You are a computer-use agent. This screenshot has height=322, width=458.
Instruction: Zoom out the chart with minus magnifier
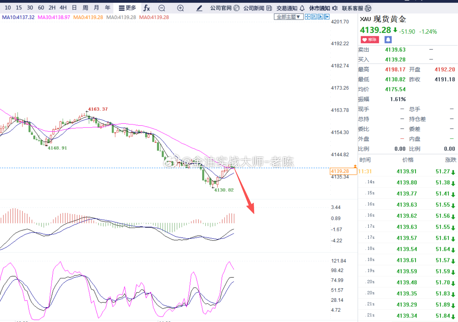pyautogui.click(x=162, y=8)
